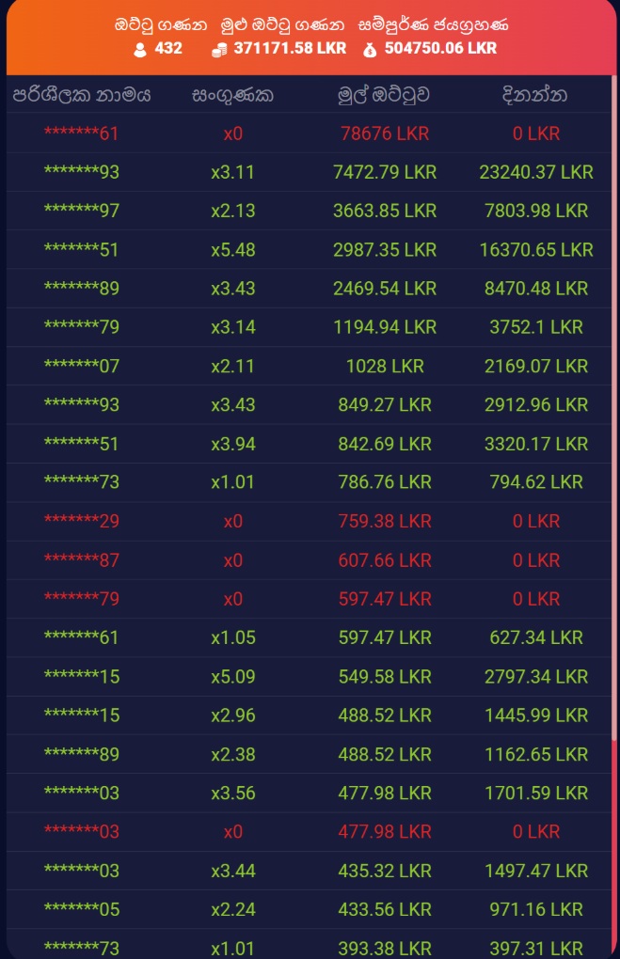
Task: Click the coins stack icon beside 371171.58 LKR
Action: pyautogui.click(x=218, y=50)
